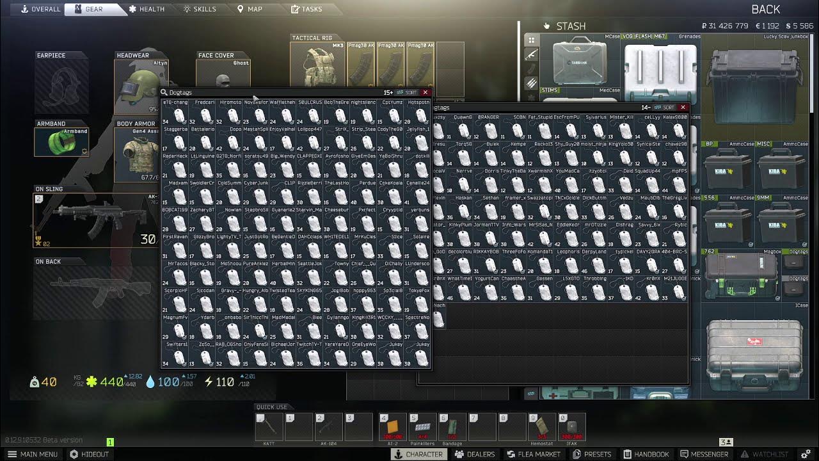Select the Mister_Kill dogtag in rear case

tap(621, 127)
